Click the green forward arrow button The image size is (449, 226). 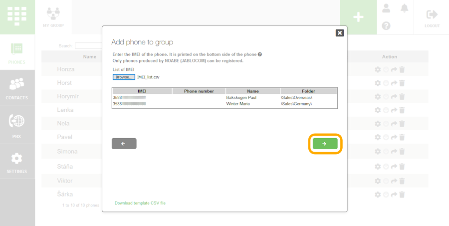(325, 144)
